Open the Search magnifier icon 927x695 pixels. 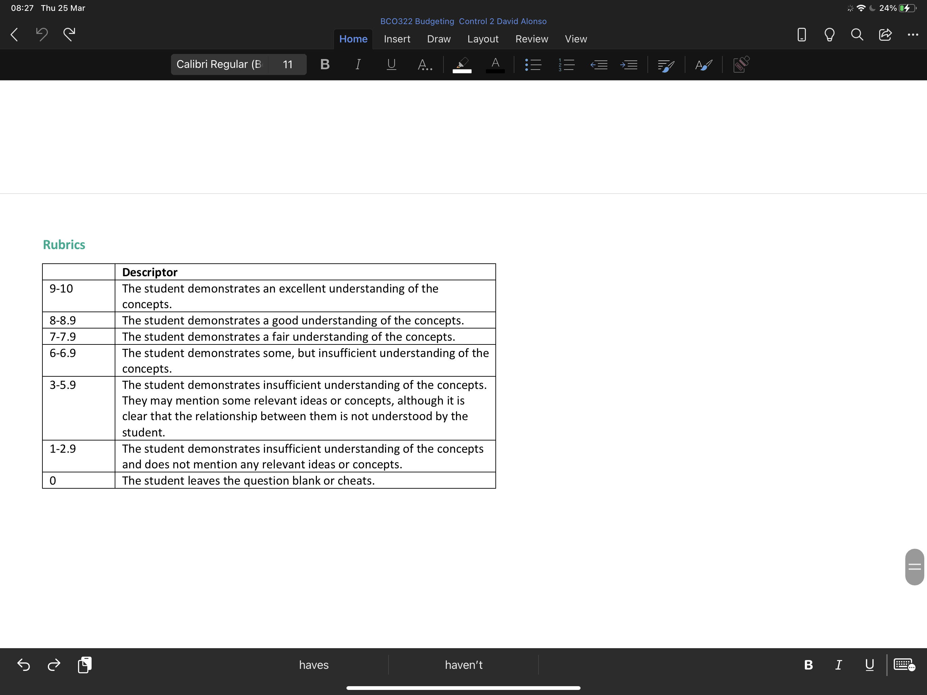[857, 34]
